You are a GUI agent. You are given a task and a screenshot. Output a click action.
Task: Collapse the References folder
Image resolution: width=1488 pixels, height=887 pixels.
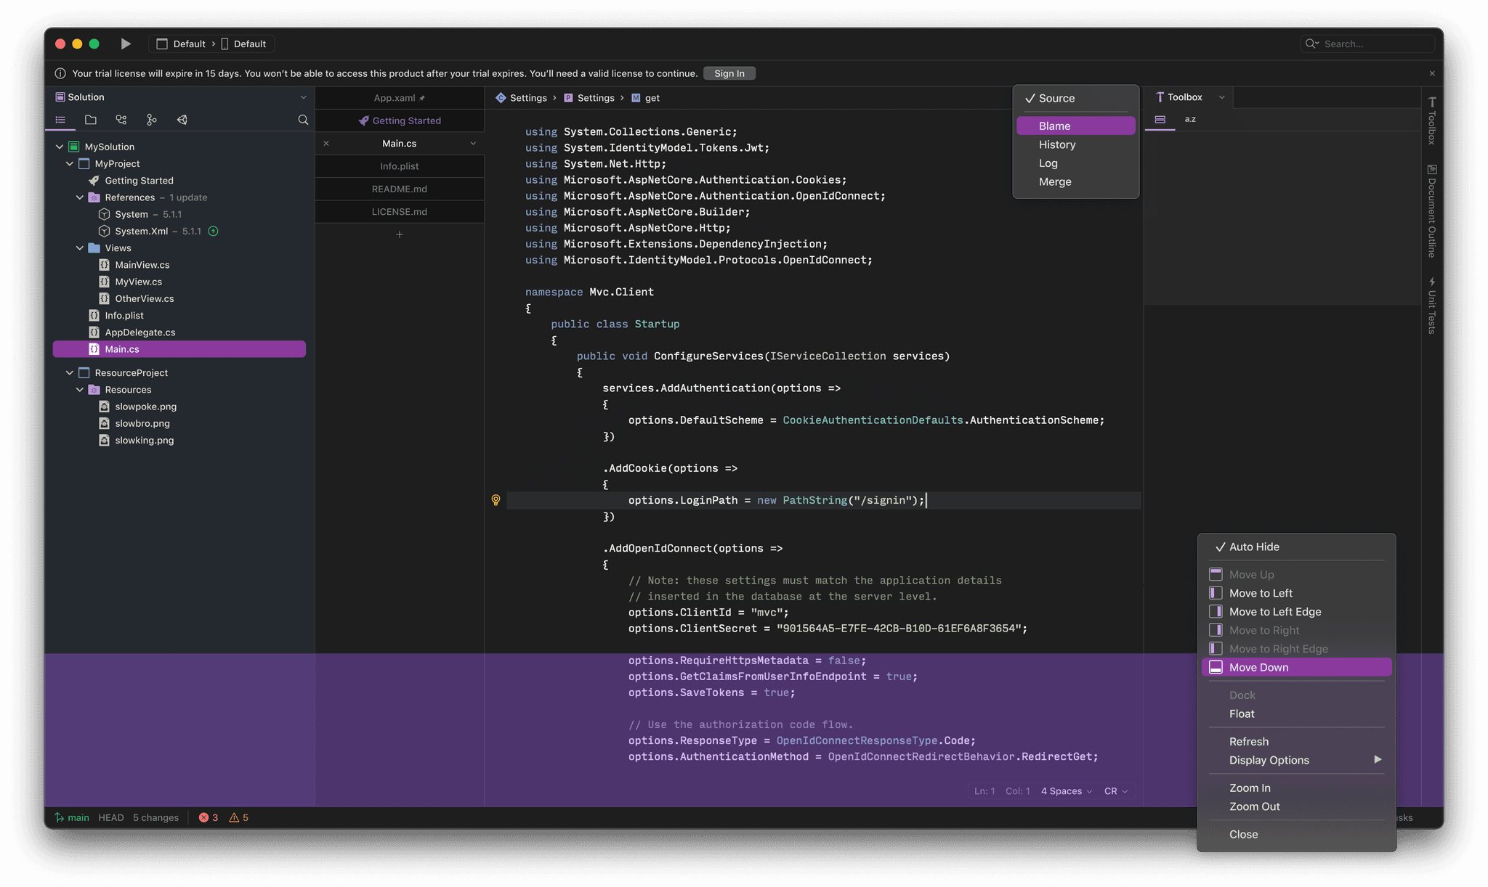(80, 197)
